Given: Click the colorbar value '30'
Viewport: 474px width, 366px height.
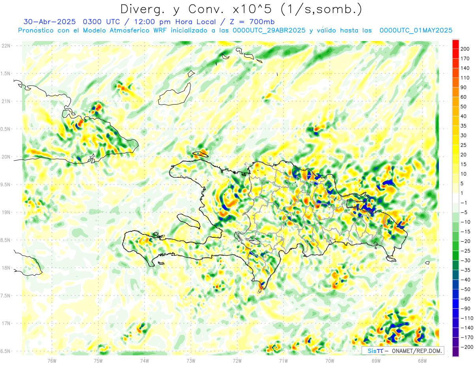Looking at the screenshot, I should (463, 135).
